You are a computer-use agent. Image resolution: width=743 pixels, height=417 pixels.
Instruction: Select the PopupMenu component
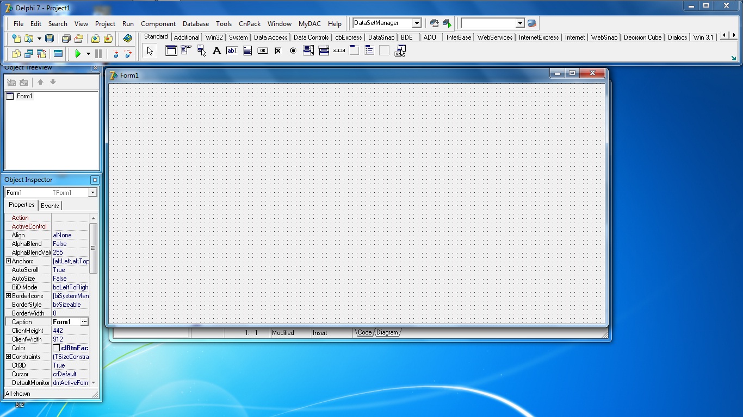(x=202, y=51)
